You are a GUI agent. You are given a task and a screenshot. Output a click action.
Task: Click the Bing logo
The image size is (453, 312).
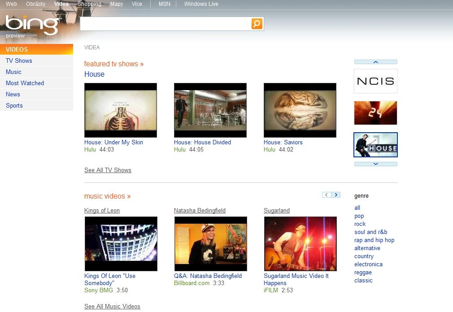33,25
